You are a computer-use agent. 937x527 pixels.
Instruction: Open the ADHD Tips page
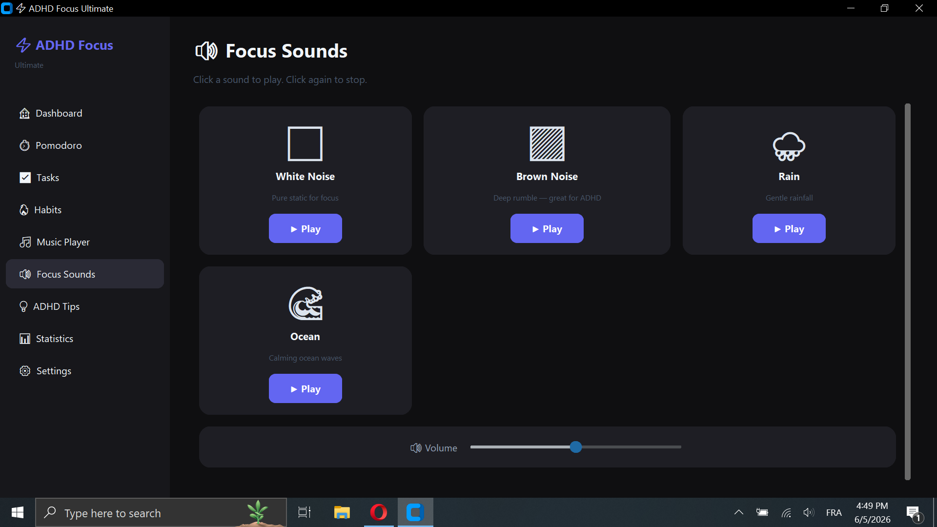(x=85, y=306)
